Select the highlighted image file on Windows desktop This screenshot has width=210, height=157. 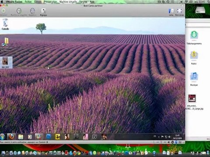point(6,62)
